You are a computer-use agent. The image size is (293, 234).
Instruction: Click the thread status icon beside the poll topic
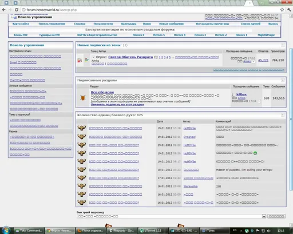[80, 60]
